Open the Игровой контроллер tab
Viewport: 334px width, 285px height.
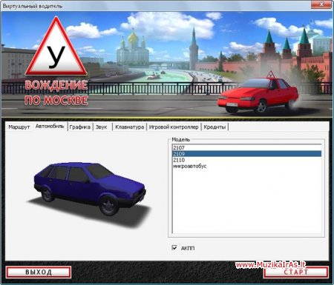(x=174, y=127)
